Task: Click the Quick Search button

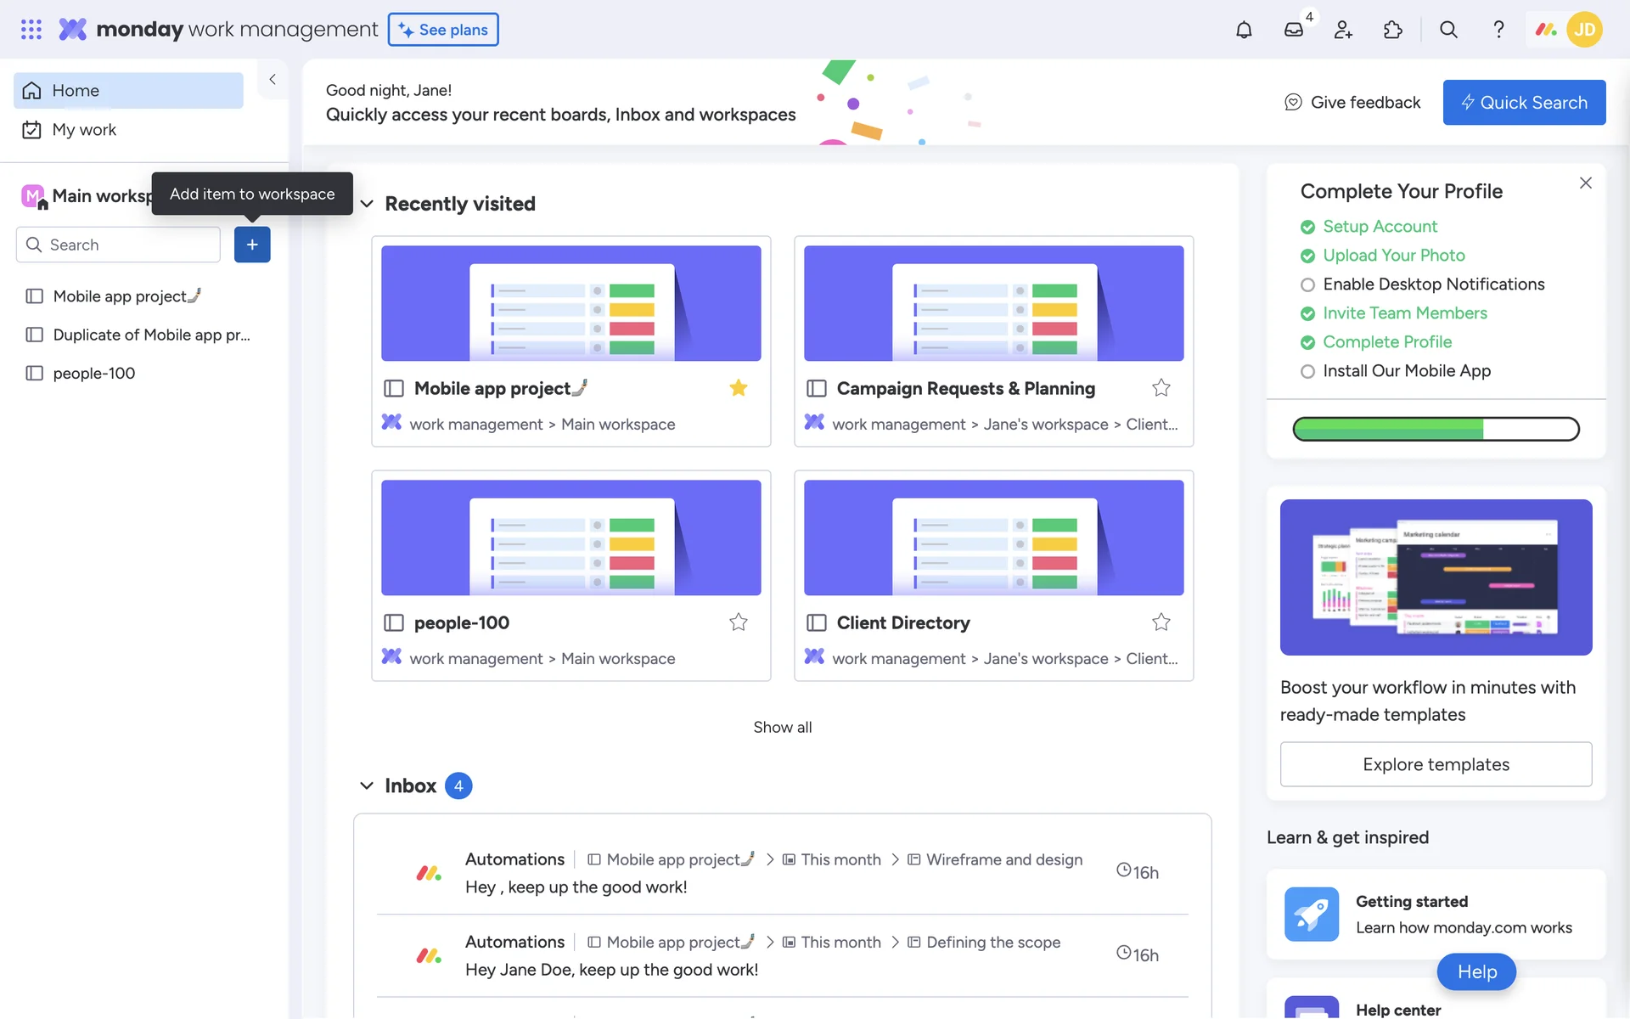Action: (x=1524, y=103)
